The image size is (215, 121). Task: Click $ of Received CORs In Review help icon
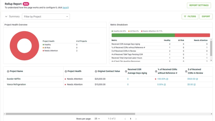tap(186, 71)
